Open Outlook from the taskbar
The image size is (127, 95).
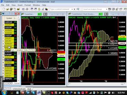[28, 93]
